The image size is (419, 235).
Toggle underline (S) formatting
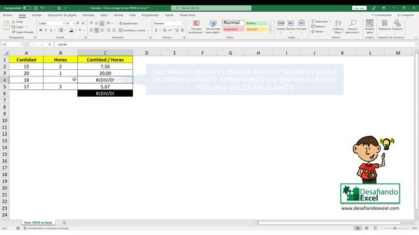click(x=51, y=31)
